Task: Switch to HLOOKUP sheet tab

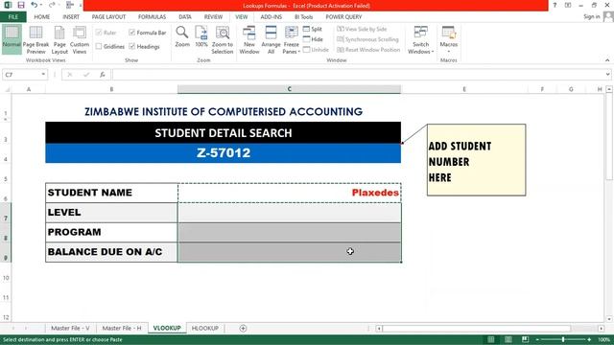Action: tap(204, 328)
